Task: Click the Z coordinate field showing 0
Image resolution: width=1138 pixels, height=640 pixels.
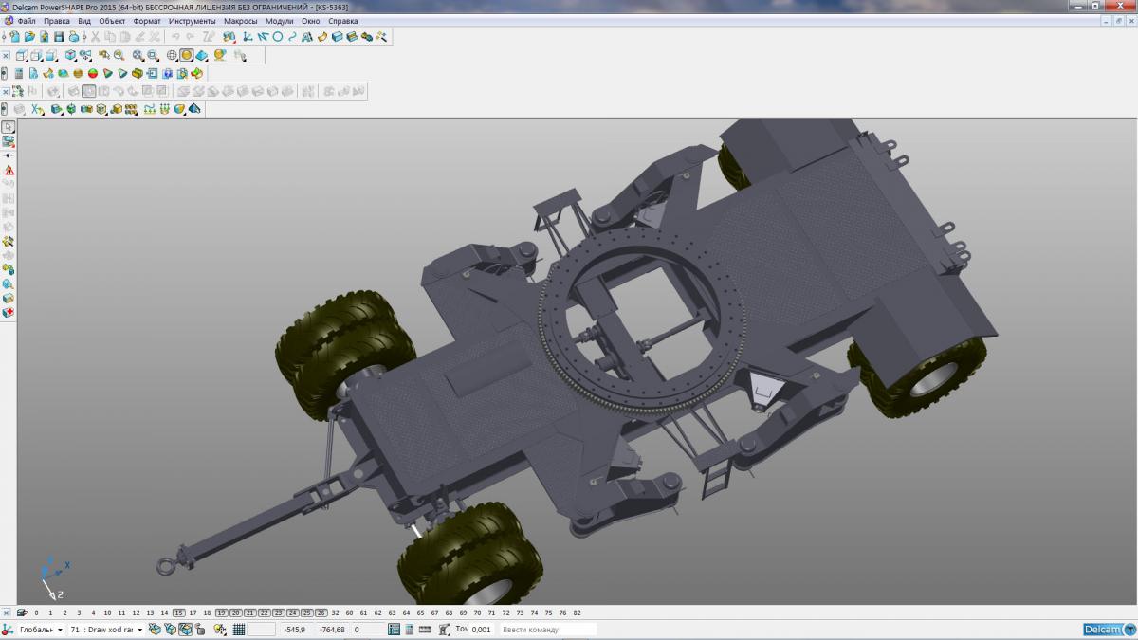Action: point(368,630)
